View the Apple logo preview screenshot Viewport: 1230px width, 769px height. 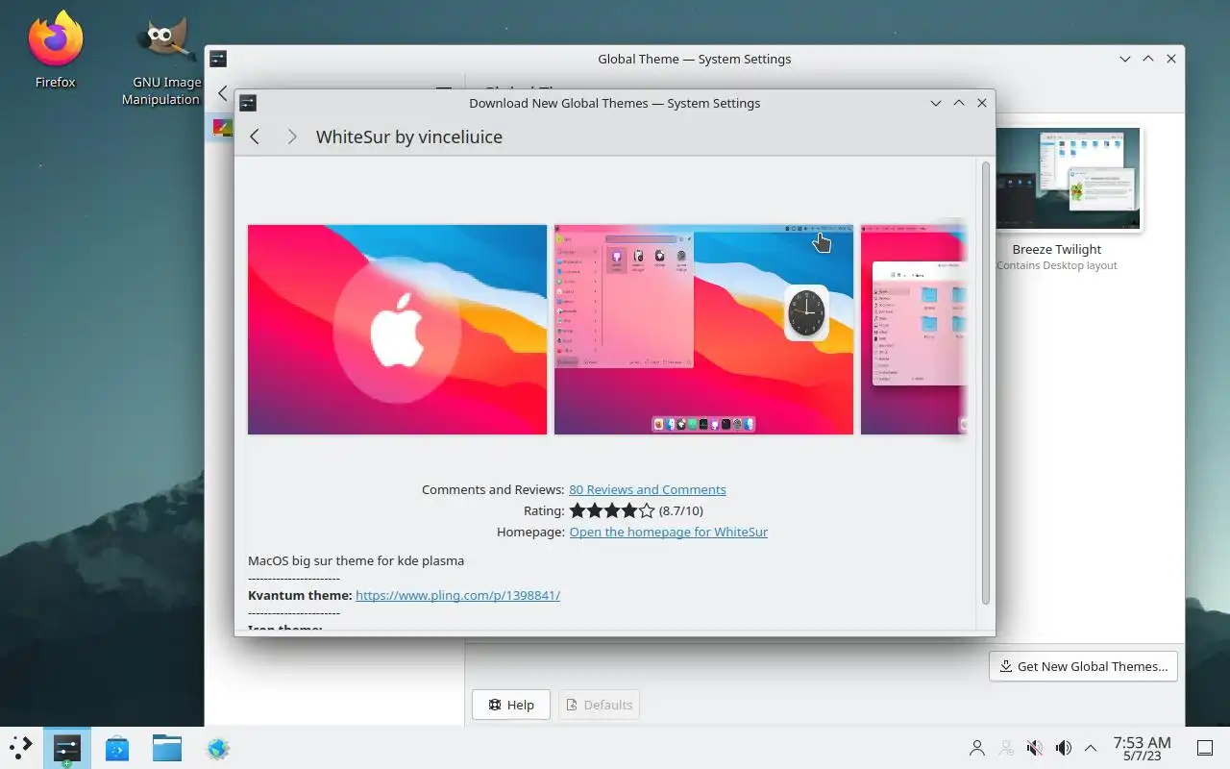[397, 330]
